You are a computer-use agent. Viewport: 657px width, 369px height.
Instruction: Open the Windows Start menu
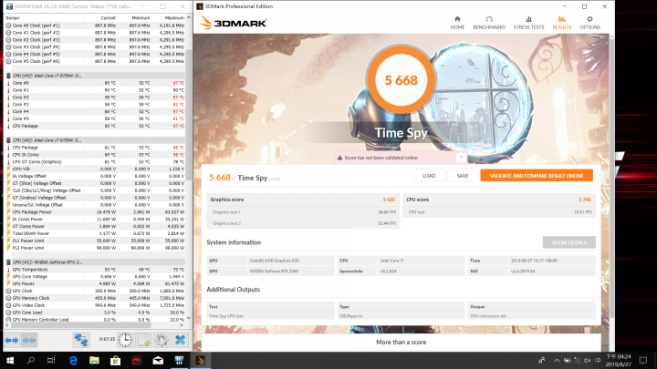(x=10, y=360)
